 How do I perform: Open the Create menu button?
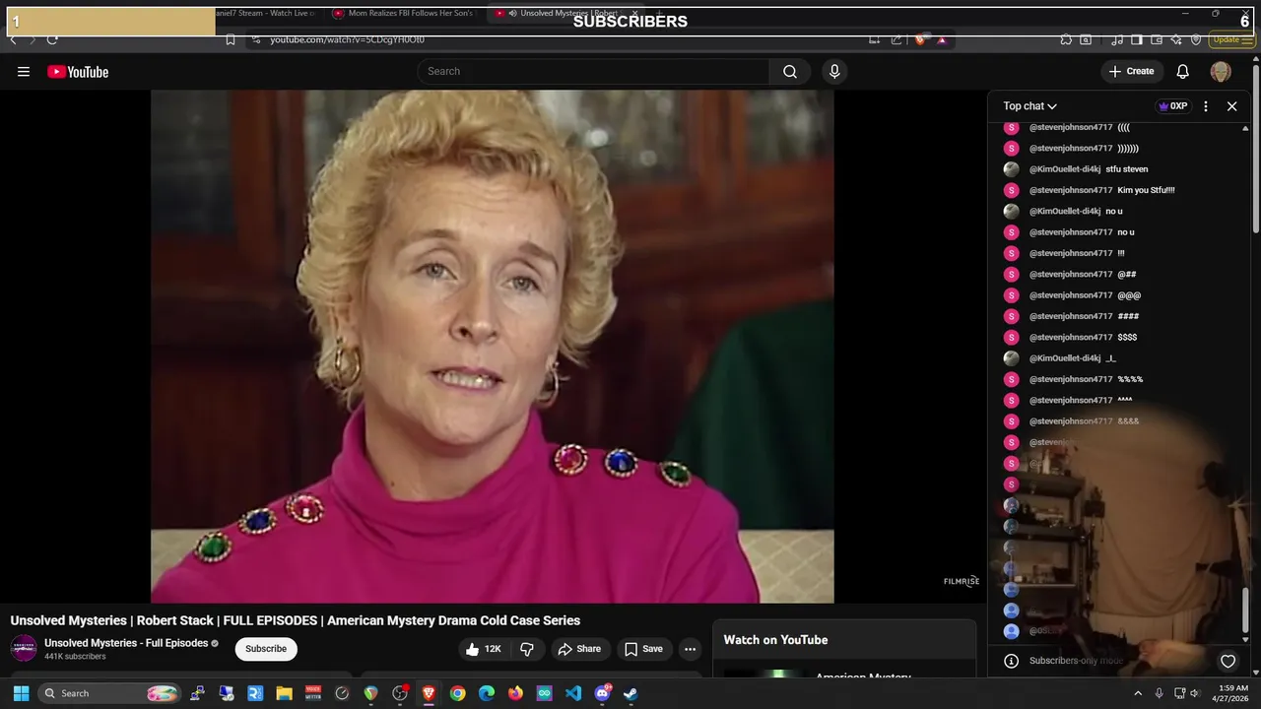coord(1131,72)
